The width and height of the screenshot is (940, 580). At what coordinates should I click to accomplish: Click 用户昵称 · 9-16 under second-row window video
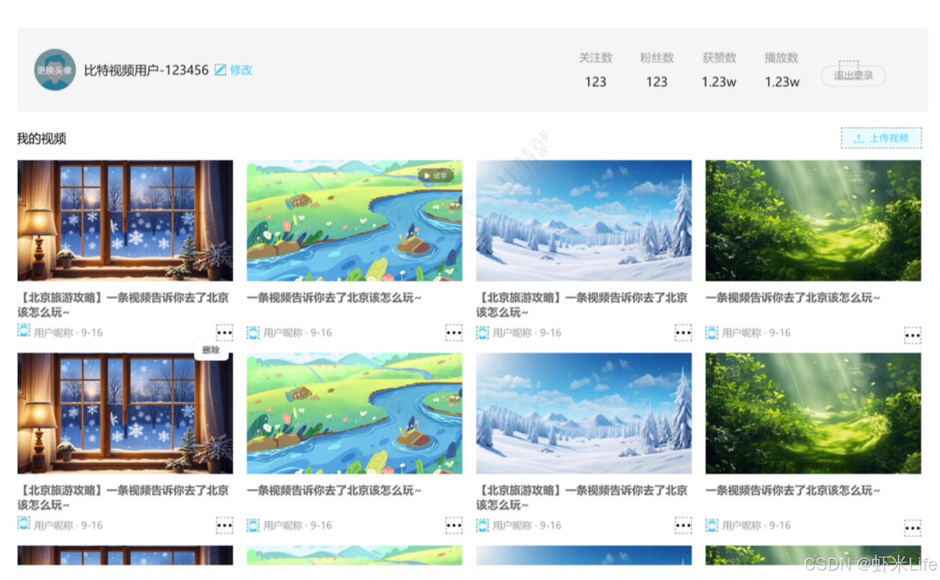click(x=68, y=526)
